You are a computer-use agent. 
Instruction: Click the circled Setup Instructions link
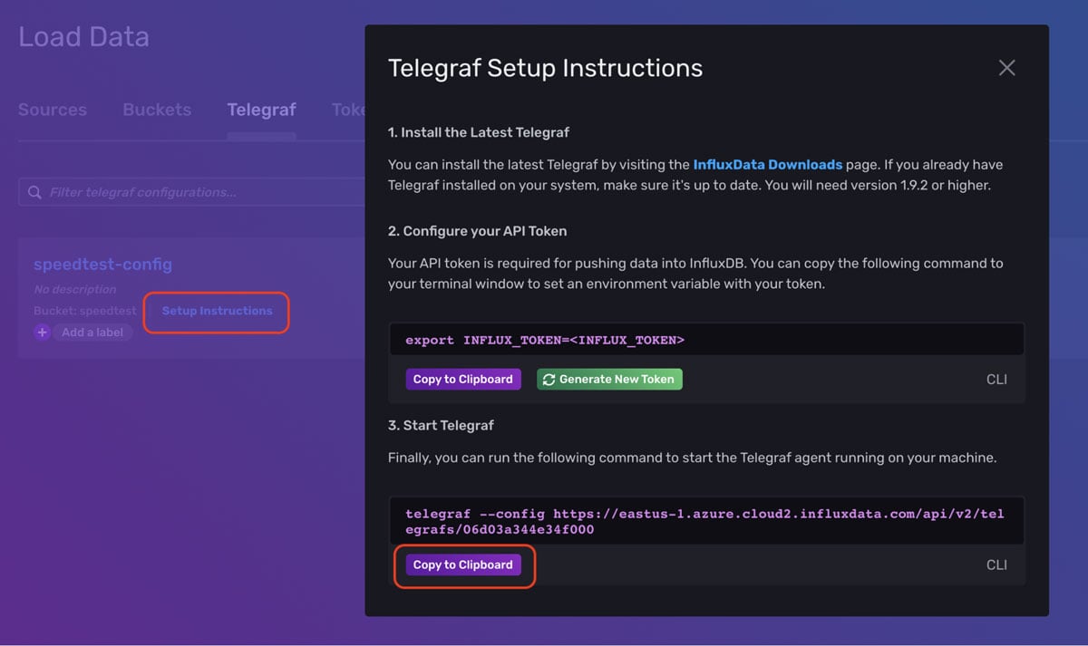(216, 312)
